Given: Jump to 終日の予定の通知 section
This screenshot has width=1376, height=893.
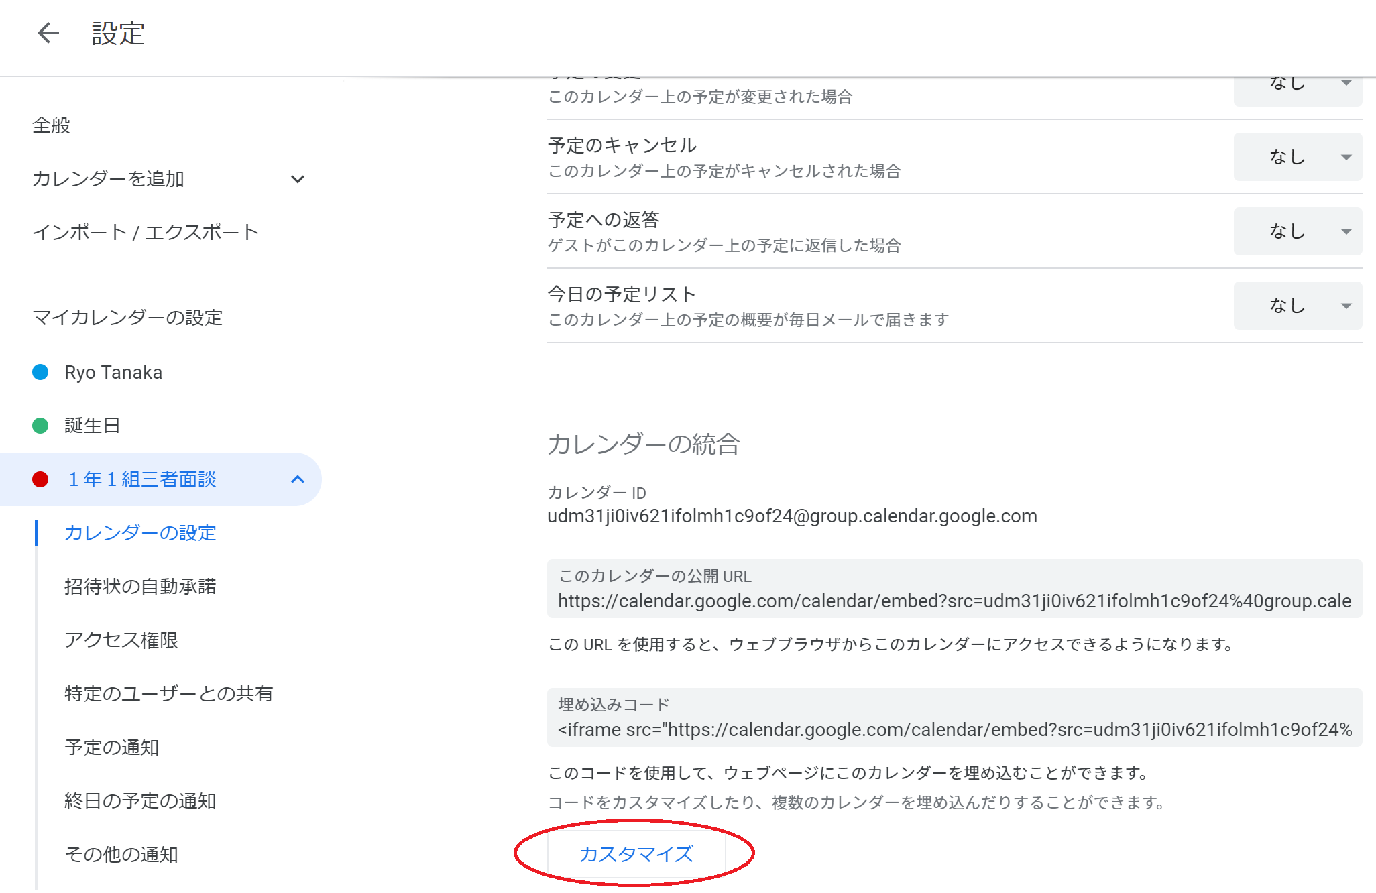Looking at the screenshot, I should (x=140, y=801).
